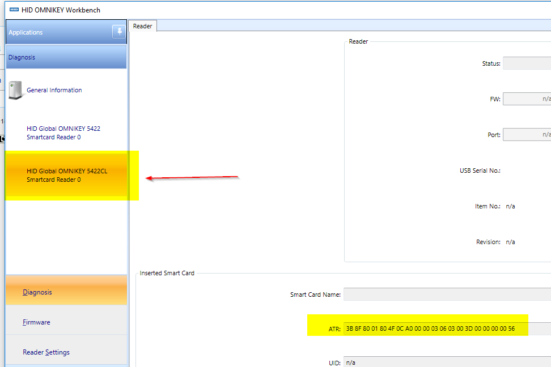Select the highlighted OMNIKEY 5422CL reader entry

coord(66,176)
